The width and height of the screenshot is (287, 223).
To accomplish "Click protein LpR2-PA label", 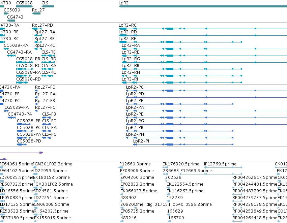I will click(135, 107).
